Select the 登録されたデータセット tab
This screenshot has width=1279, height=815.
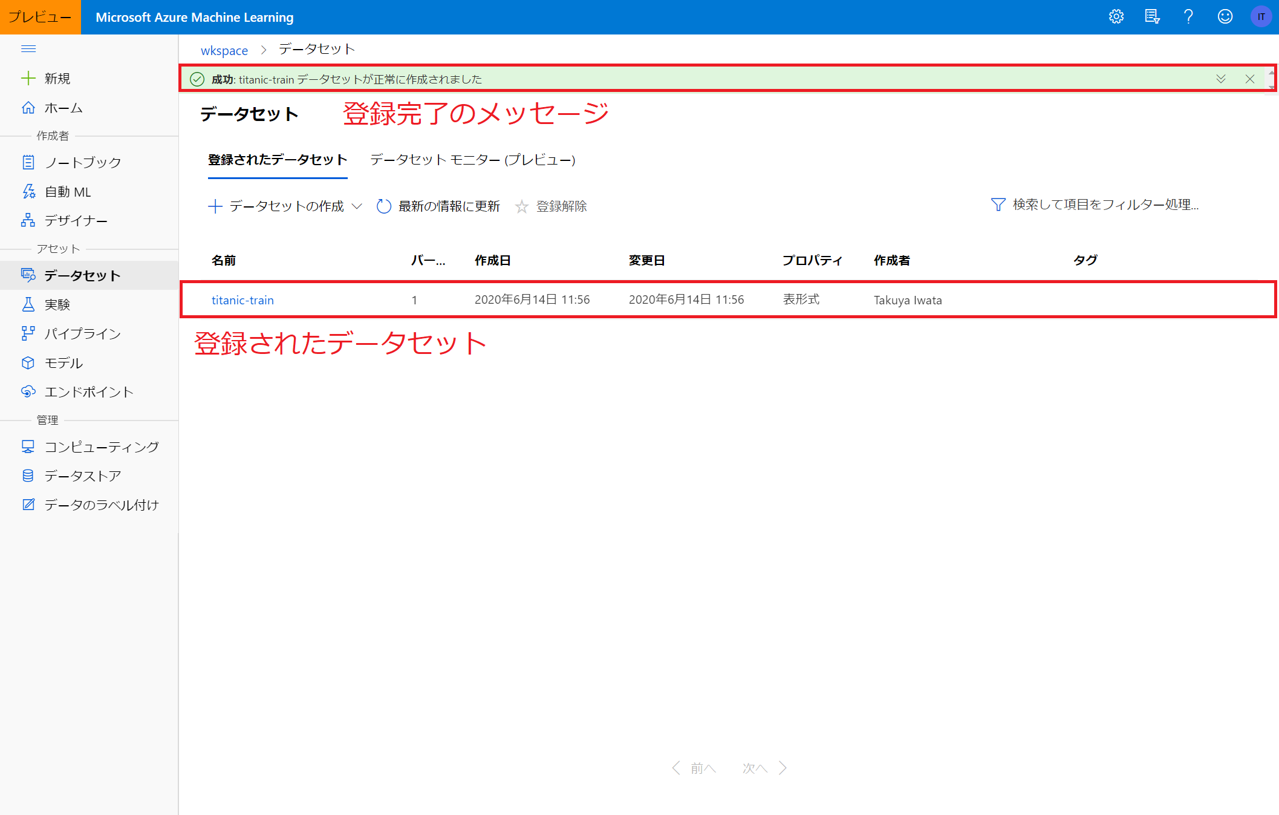point(277,160)
